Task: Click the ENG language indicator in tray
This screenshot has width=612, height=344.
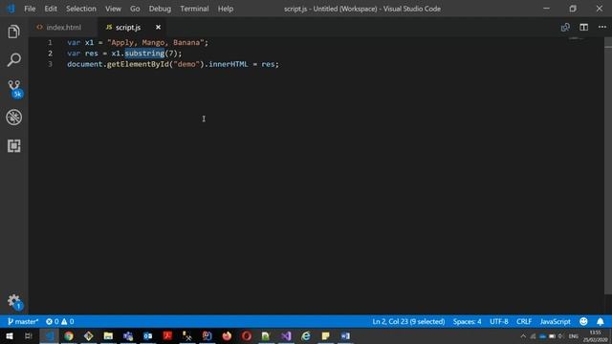Action: click(574, 336)
